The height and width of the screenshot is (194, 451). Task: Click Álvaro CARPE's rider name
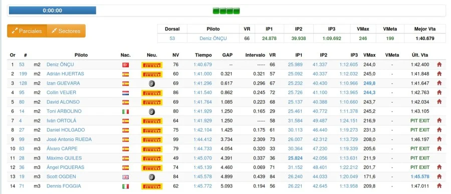point(62,148)
